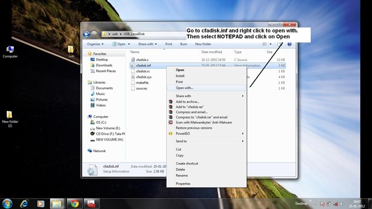Choose Open with... in context menu
The height and width of the screenshot is (209, 372).
point(207,88)
